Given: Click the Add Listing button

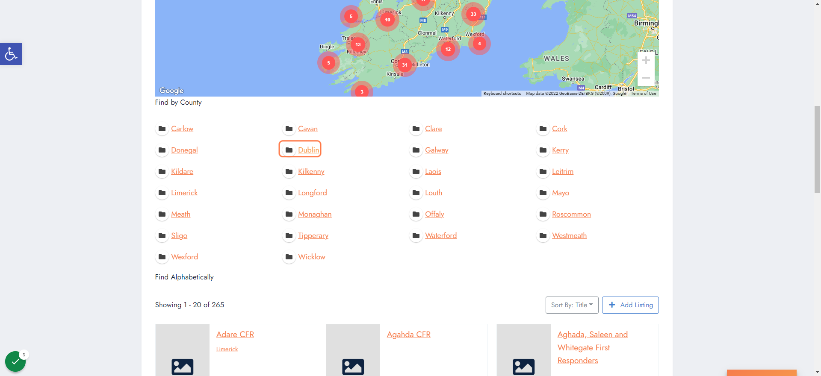Looking at the screenshot, I should point(630,305).
